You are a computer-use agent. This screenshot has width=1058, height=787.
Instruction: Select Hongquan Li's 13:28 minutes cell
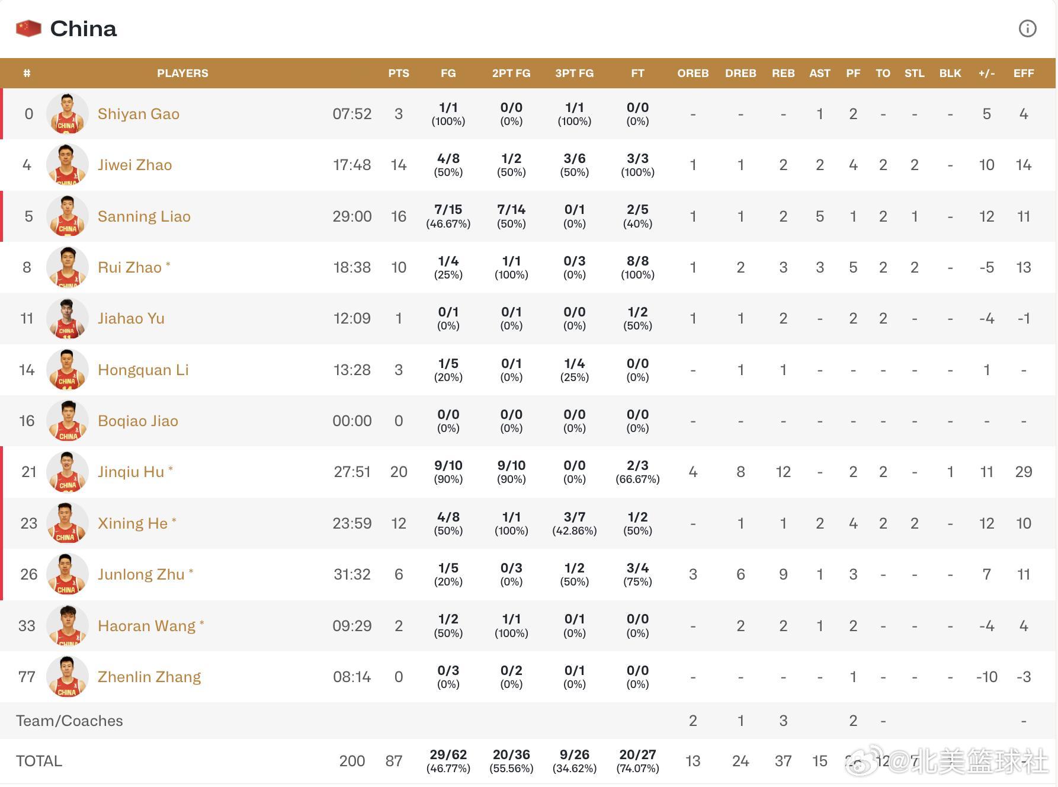click(352, 370)
